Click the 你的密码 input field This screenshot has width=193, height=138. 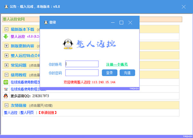tap(82, 73)
